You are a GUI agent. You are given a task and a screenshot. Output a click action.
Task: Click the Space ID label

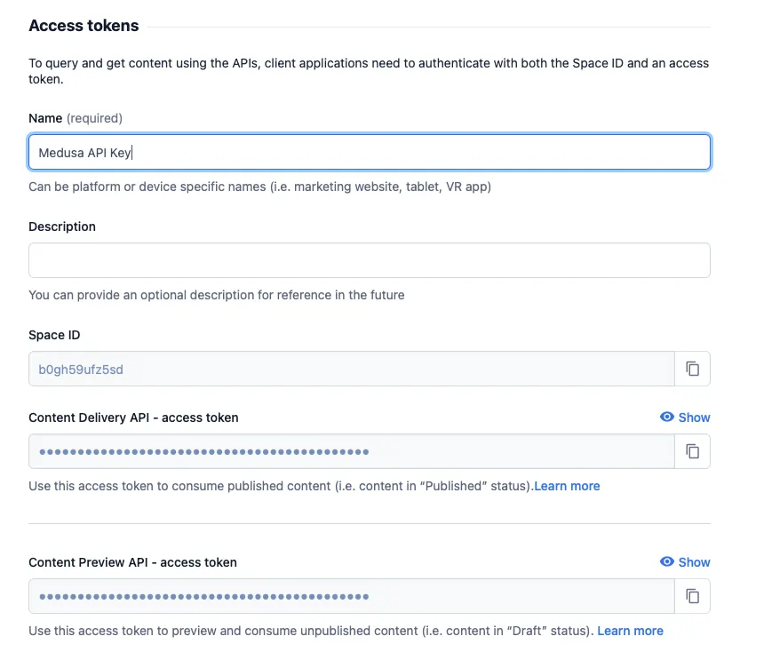pyautogui.click(x=54, y=335)
